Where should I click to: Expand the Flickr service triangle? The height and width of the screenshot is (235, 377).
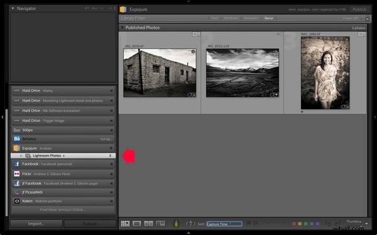click(x=111, y=174)
